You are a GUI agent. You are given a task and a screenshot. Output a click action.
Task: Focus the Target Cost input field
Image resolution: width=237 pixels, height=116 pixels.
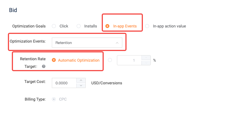(x=64, y=83)
